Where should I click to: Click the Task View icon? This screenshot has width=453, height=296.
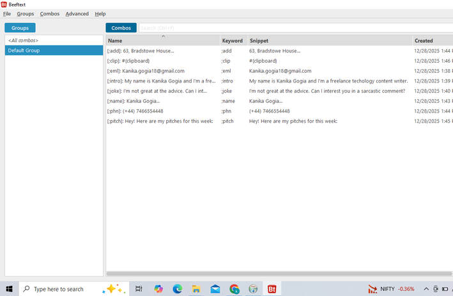click(139, 289)
